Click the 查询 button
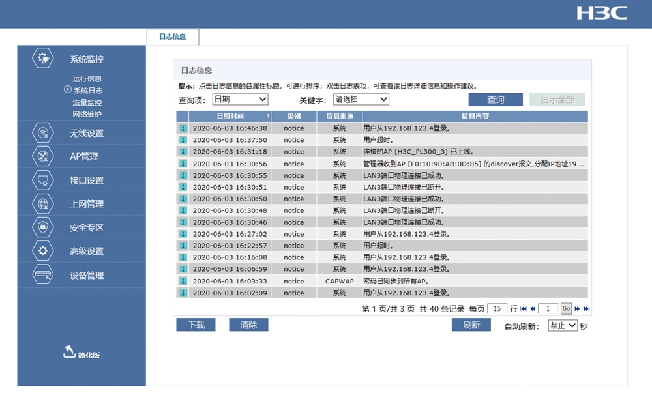Screen dimensions: 652x406 click(496, 100)
